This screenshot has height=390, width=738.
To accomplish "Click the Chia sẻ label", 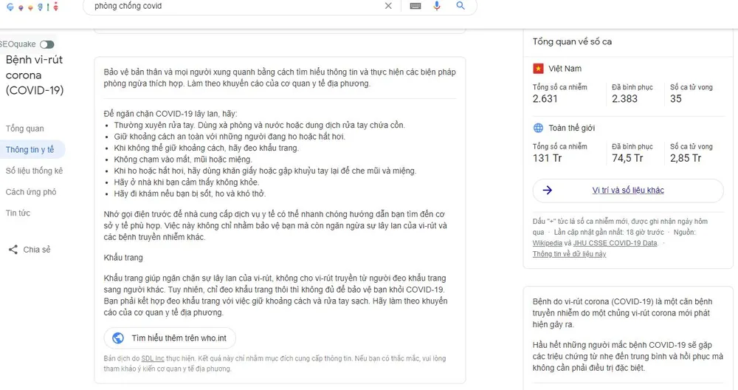I will (x=37, y=250).
